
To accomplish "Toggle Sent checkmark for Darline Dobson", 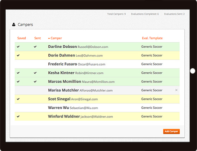I will (x=35, y=47).
